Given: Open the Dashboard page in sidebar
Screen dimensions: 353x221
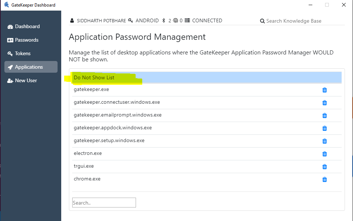Looking at the screenshot, I should coord(27,27).
